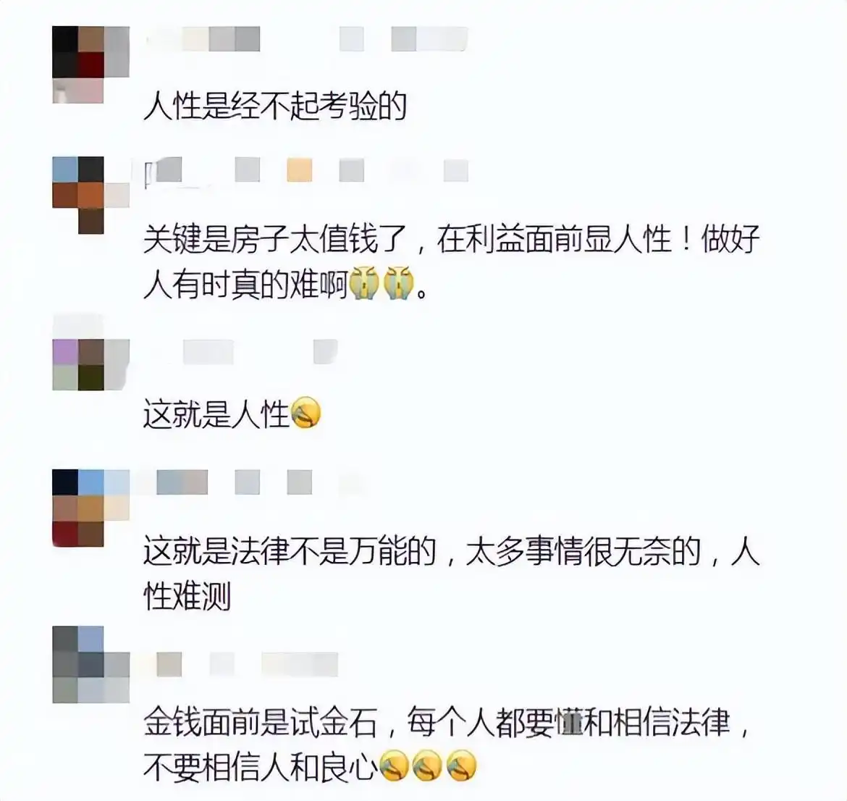
Task: Click the last facepalm emoji after 良心
Action: point(461,766)
